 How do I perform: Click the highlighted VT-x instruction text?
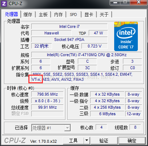[36, 79]
